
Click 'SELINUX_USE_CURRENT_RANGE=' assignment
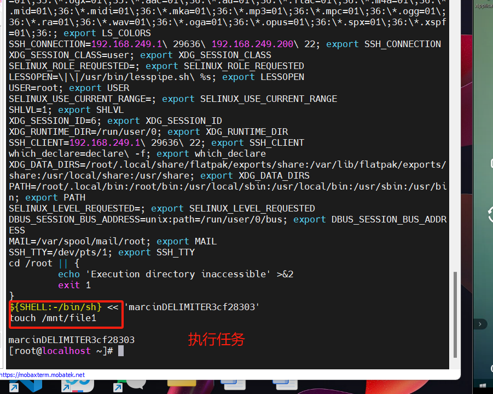(80, 99)
